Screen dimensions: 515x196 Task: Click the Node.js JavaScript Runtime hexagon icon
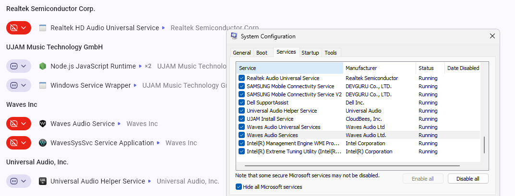(x=43, y=66)
